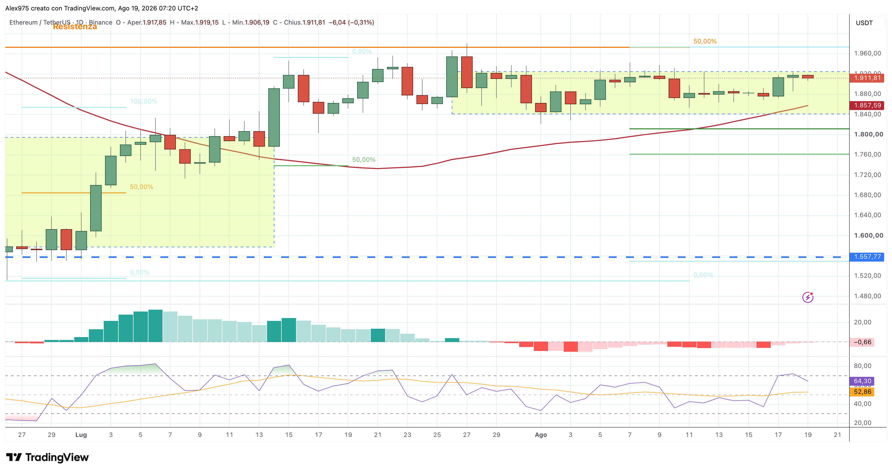Viewport: 892px width, 473px height.
Task: Click the TradingView logo at bottom
Action: [x=48, y=457]
